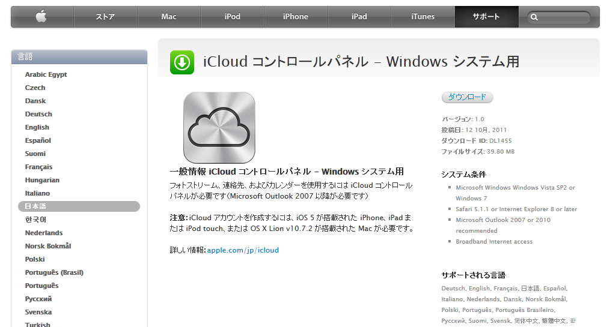Select Nederlands language

[43, 233]
